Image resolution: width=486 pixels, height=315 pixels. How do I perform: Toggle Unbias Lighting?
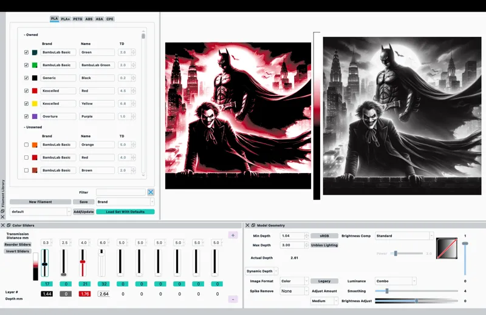point(324,245)
